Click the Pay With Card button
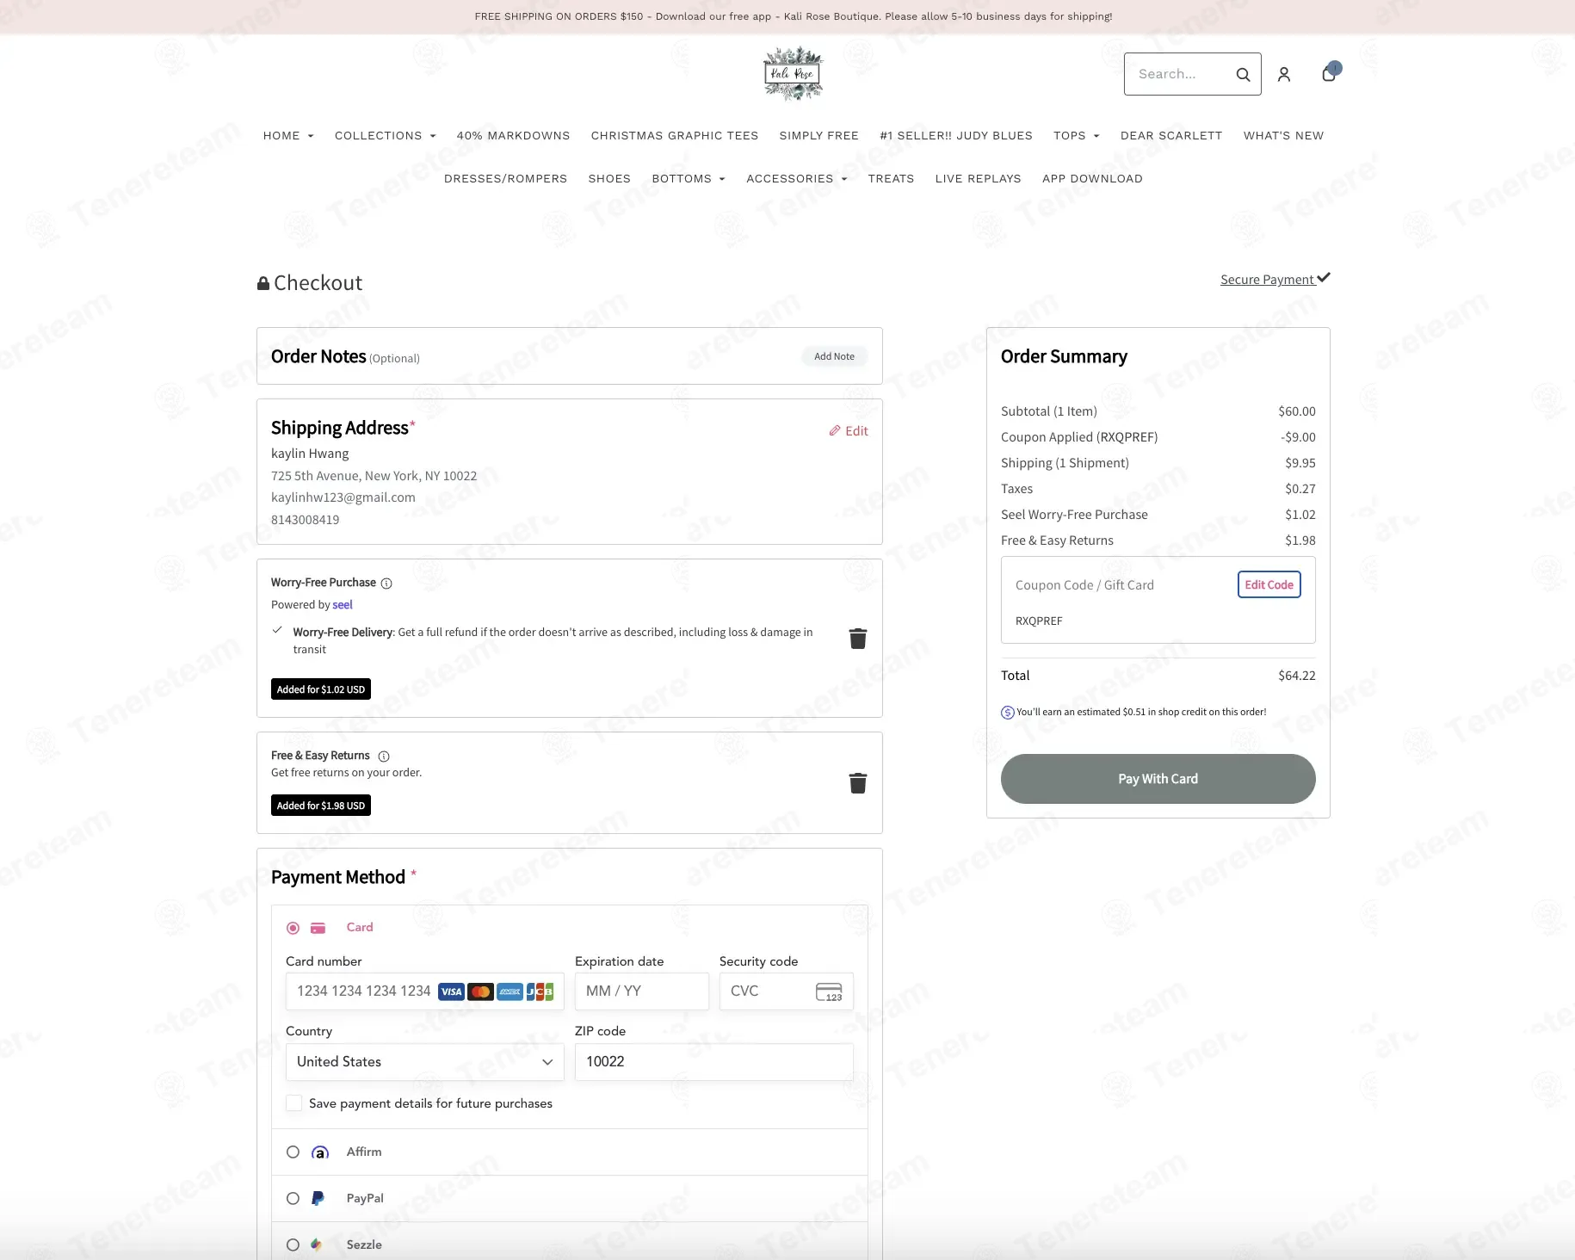This screenshot has width=1575, height=1260. [x=1158, y=779]
